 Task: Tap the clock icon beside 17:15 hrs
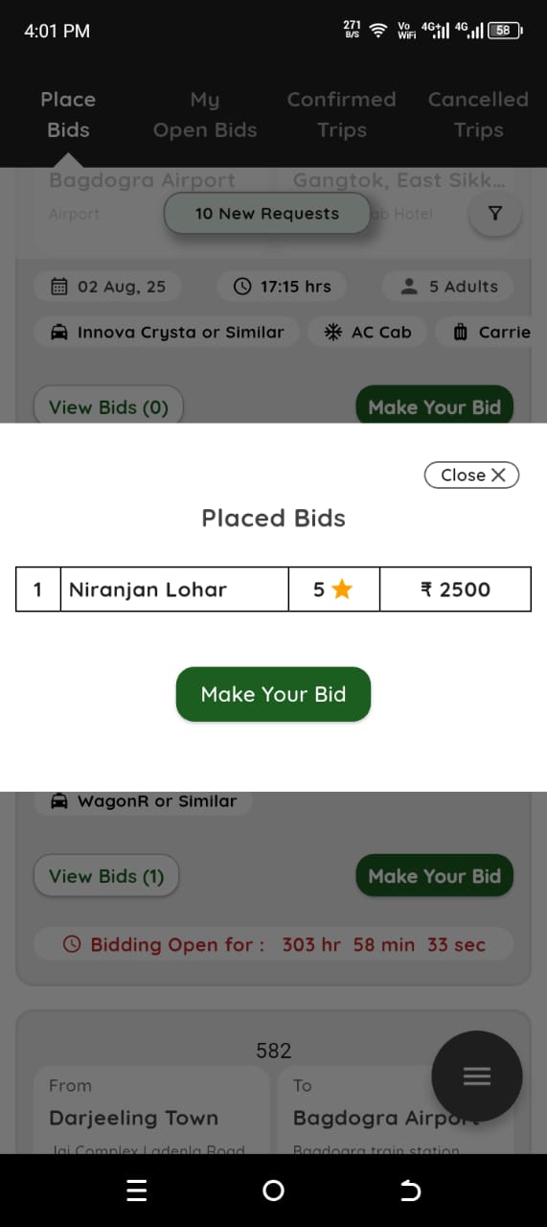[242, 286]
